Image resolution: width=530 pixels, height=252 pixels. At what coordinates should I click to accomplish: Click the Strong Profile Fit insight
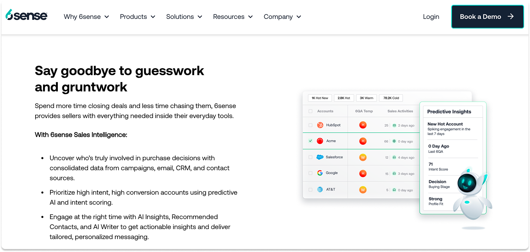coord(436,201)
